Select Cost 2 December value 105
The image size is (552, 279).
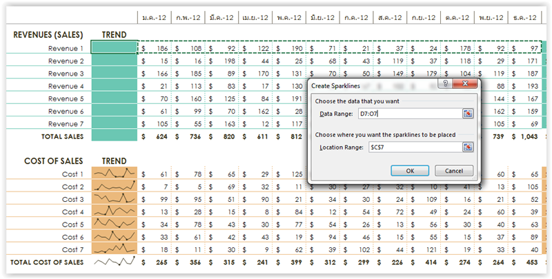pos(533,187)
